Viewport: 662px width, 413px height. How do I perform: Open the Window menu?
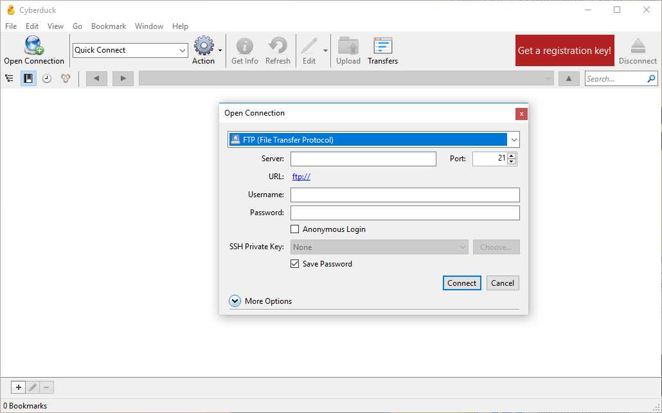(x=149, y=26)
